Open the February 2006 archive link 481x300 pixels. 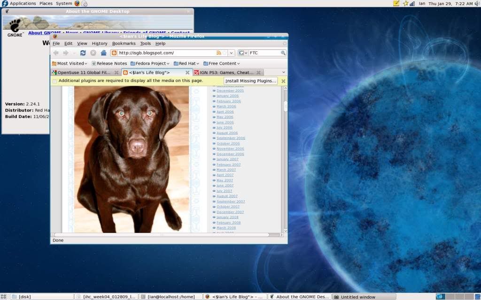(x=229, y=101)
